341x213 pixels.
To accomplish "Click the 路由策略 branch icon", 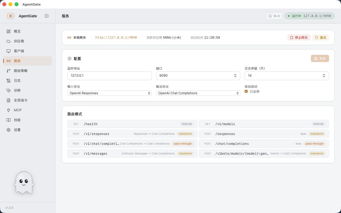I will click(9, 71).
